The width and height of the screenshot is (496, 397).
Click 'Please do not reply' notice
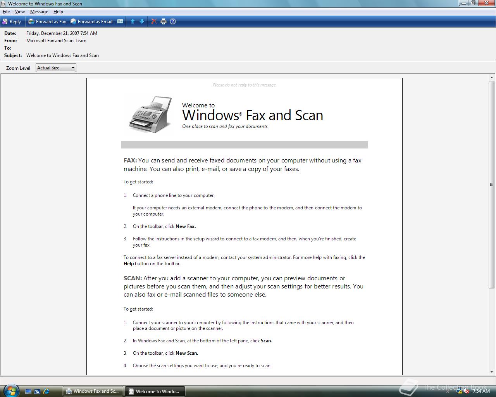[245, 85]
